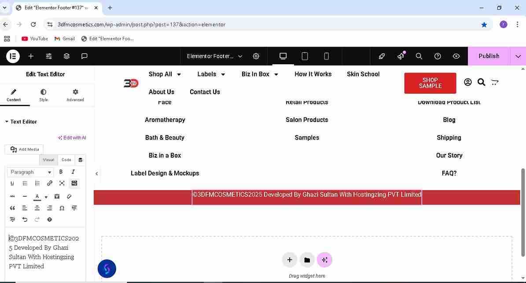Toggle preview changes eye icon
The width and height of the screenshot is (526, 283).
click(456, 56)
